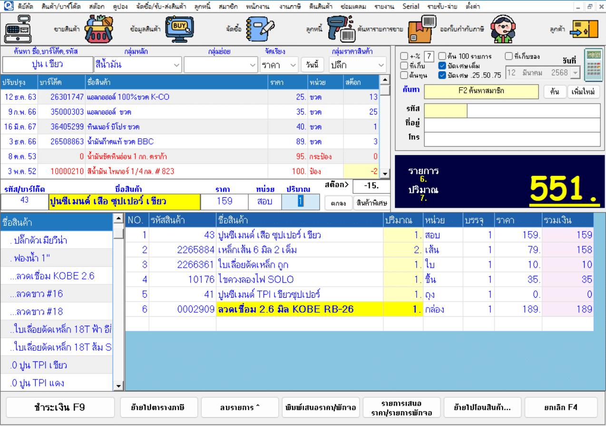The height and width of the screenshot is (426, 606).
Task: Open ค้นหารายการขาย barcode box icon
Action: [422, 29]
